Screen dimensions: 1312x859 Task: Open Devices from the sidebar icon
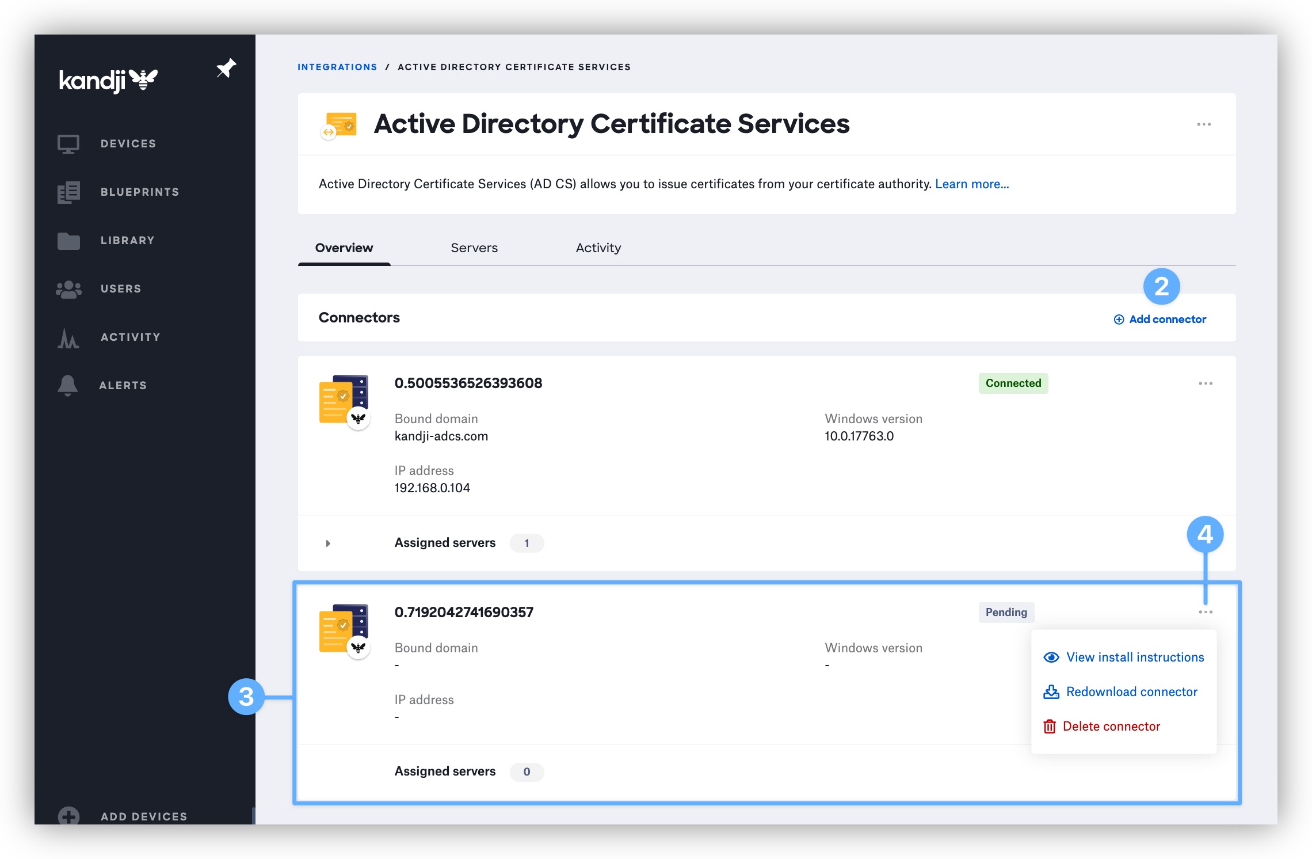click(x=68, y=144)
